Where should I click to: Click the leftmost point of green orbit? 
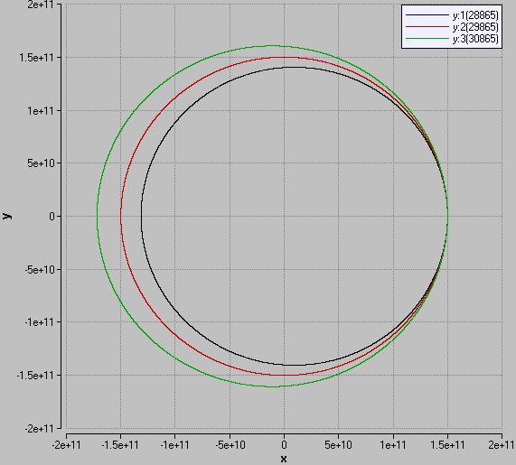98,216
